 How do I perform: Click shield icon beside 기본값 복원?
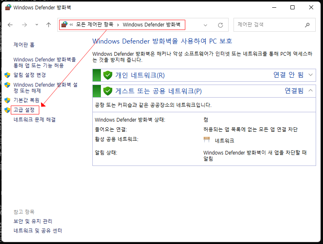coord(7,100)
